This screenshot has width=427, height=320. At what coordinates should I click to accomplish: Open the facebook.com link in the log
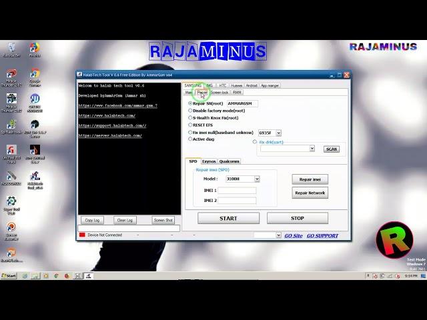(x=117, y=105)
